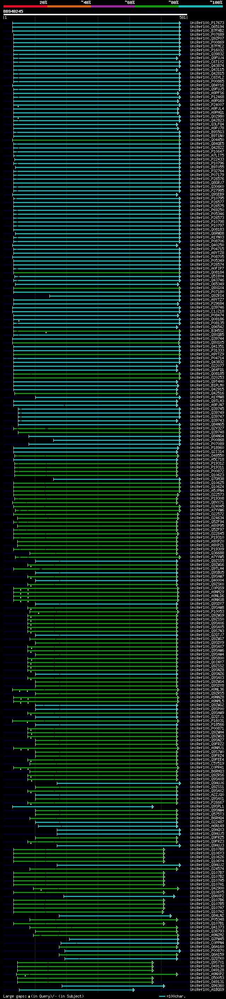Select hit label UniRef100_P05346
226x999 pixels.
coord(207,214)
